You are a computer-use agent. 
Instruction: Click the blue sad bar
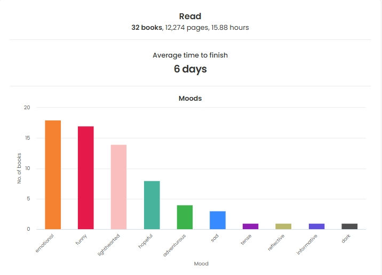pos(218,220)
